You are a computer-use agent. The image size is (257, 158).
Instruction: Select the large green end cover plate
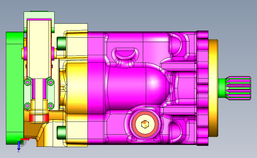click(x=15, y=88)
